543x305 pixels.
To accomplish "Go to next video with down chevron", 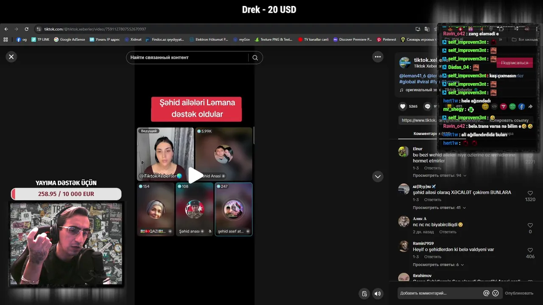I will tap(378, 176).
